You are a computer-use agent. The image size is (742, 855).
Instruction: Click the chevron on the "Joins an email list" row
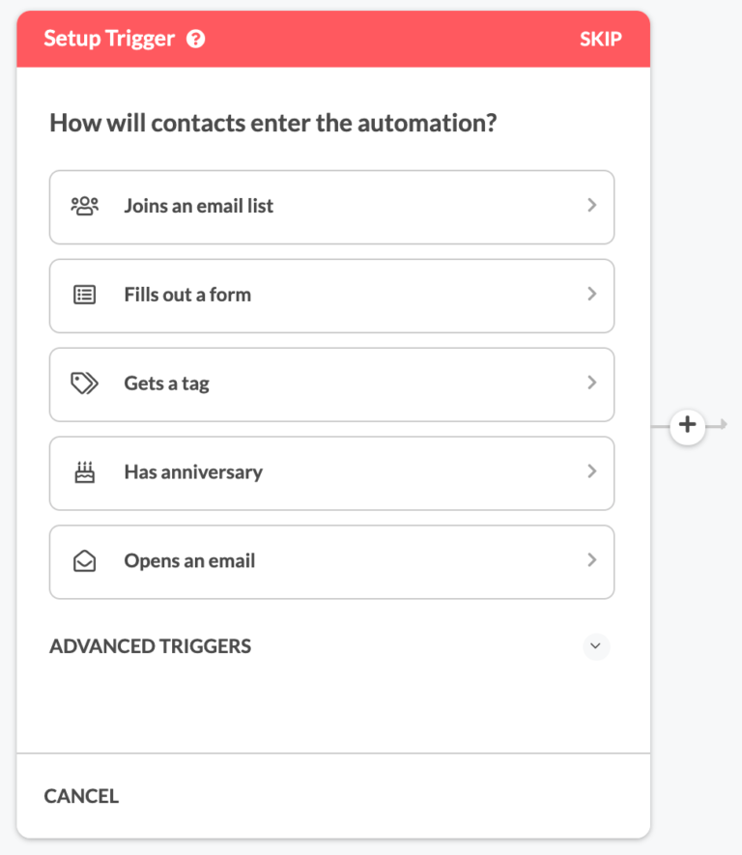tap(592, 206)
